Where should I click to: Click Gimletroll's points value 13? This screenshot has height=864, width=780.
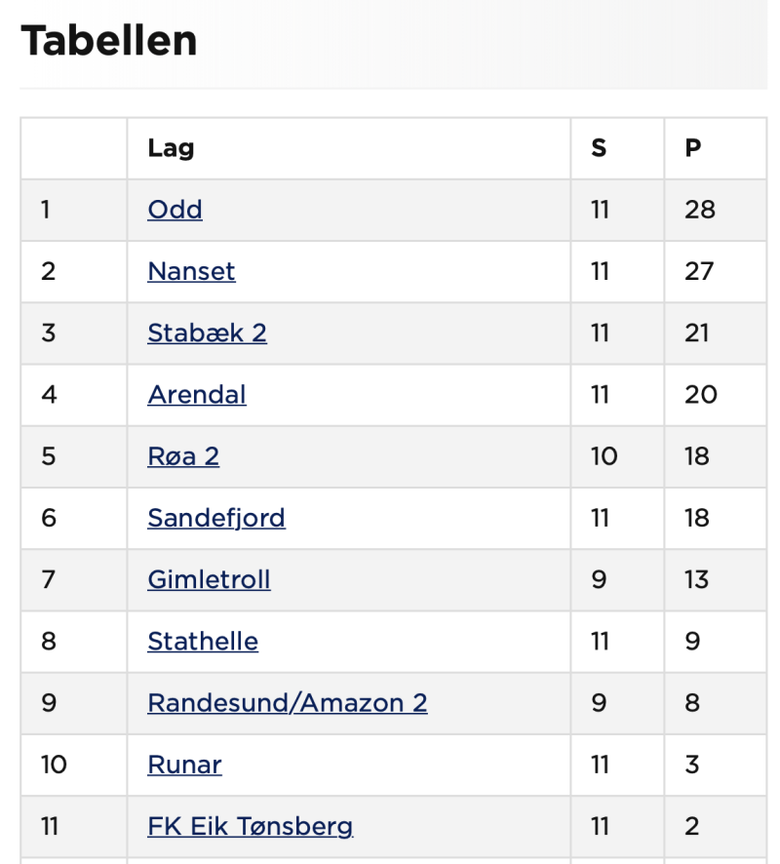click(x=697, y=579)
